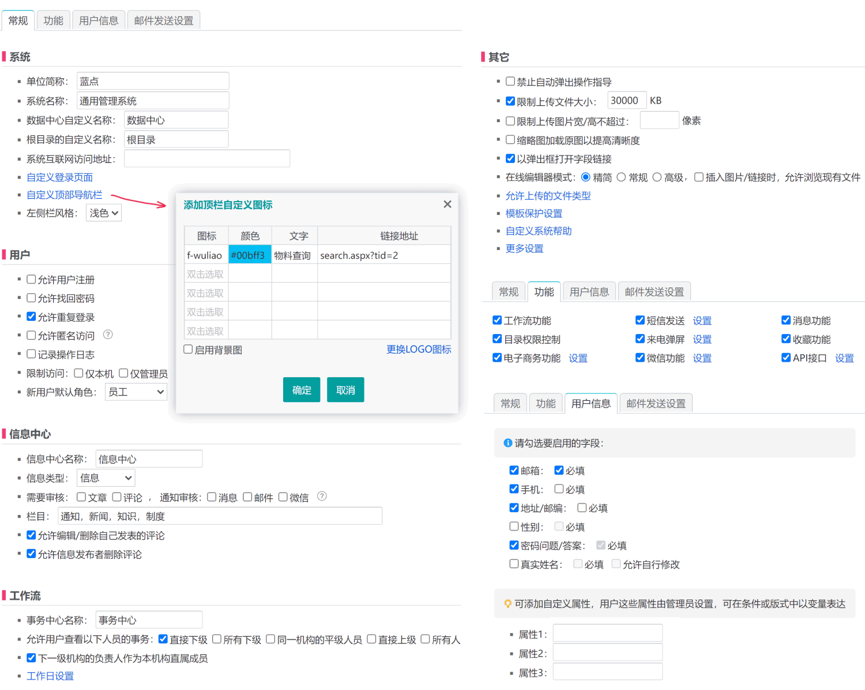Viewport: 865px width, 690px height.
Task: Click the lightbulb icon in custom attributes tip
Action: click(x=507, y=603)
